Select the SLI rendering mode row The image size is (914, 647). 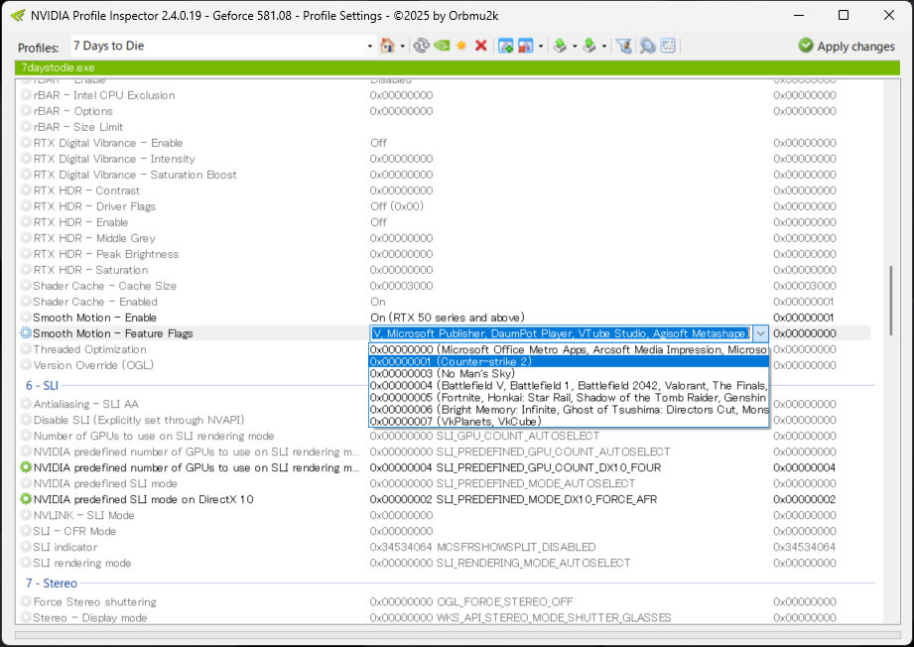445,563
